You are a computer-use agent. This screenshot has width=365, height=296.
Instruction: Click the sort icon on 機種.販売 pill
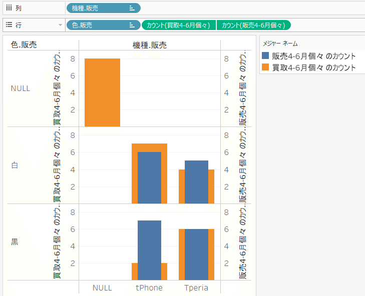132,8
